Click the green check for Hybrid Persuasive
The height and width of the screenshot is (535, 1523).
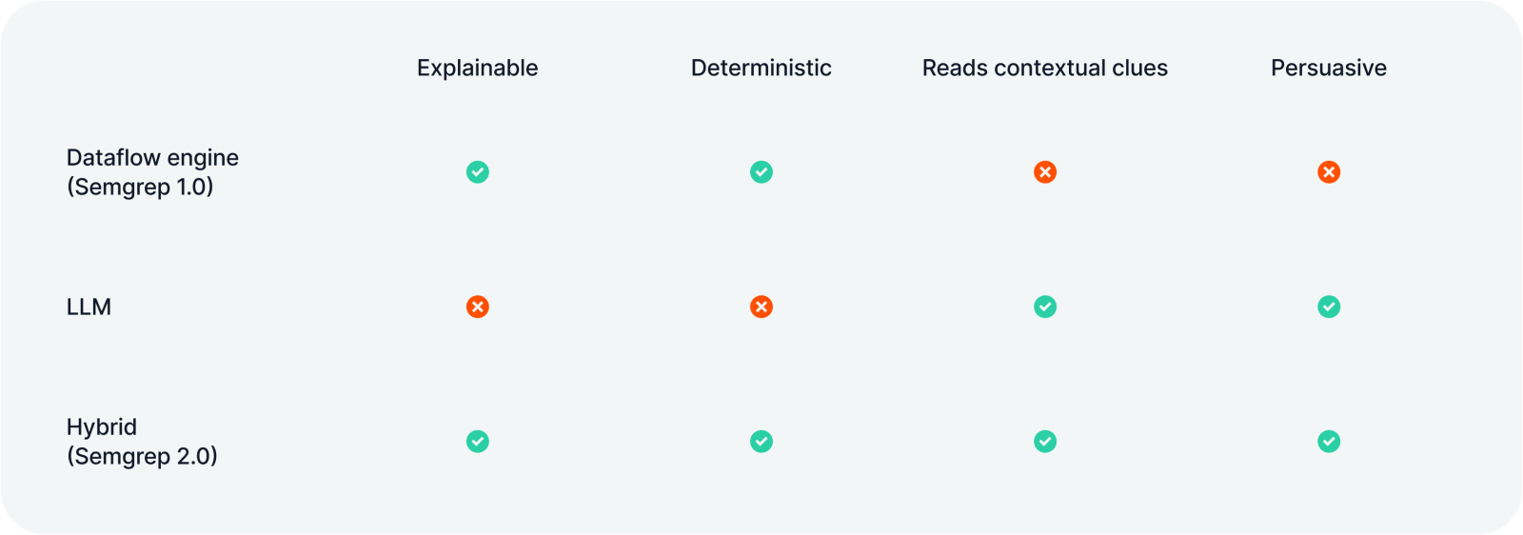click(1329, 442)
